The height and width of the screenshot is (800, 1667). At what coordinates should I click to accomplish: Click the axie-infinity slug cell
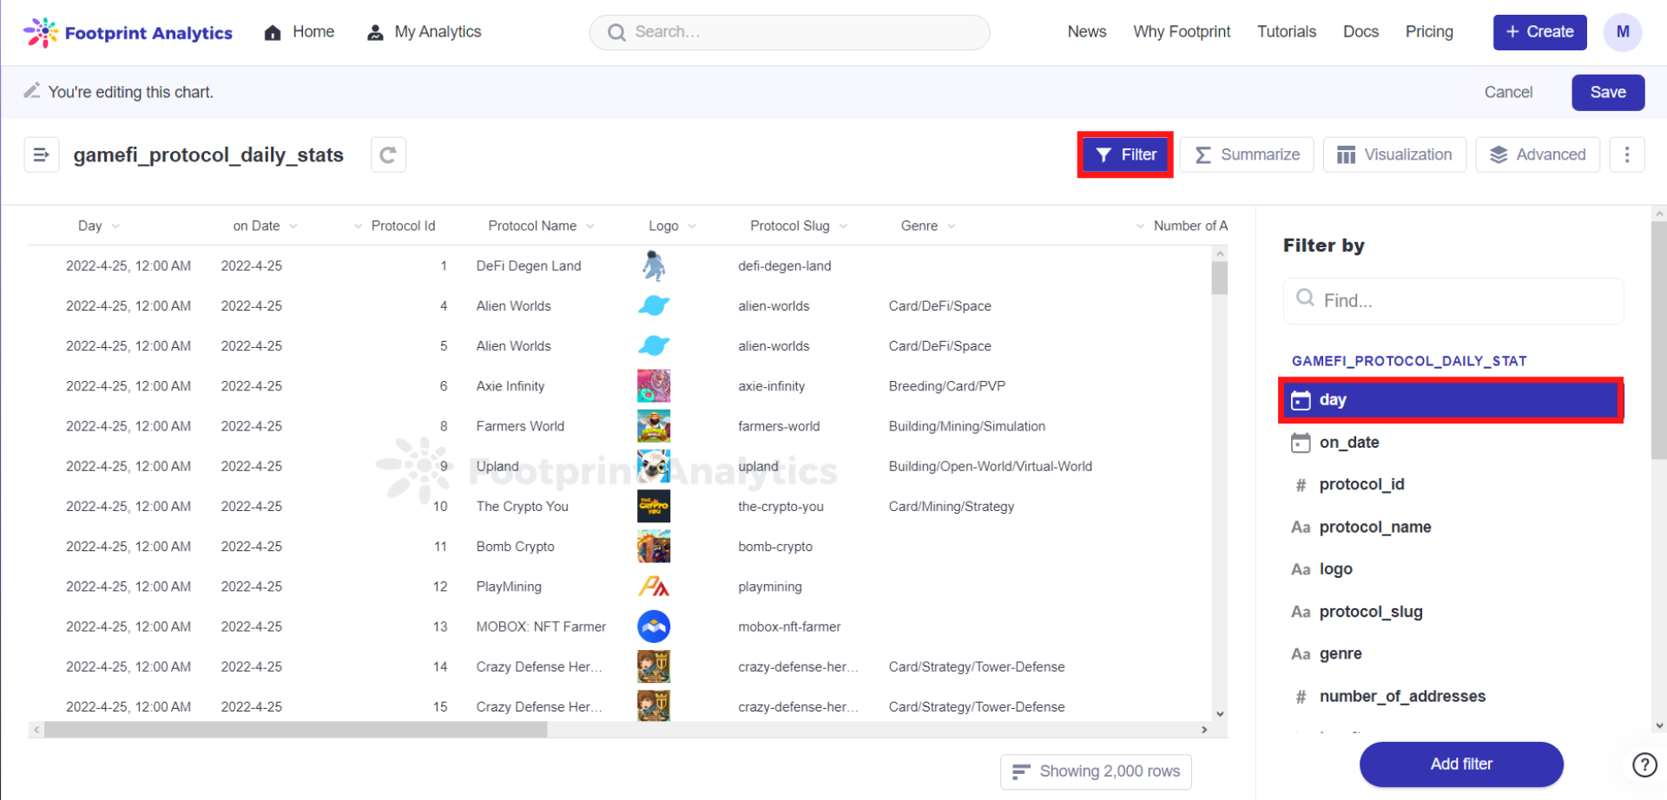(771, 386)
